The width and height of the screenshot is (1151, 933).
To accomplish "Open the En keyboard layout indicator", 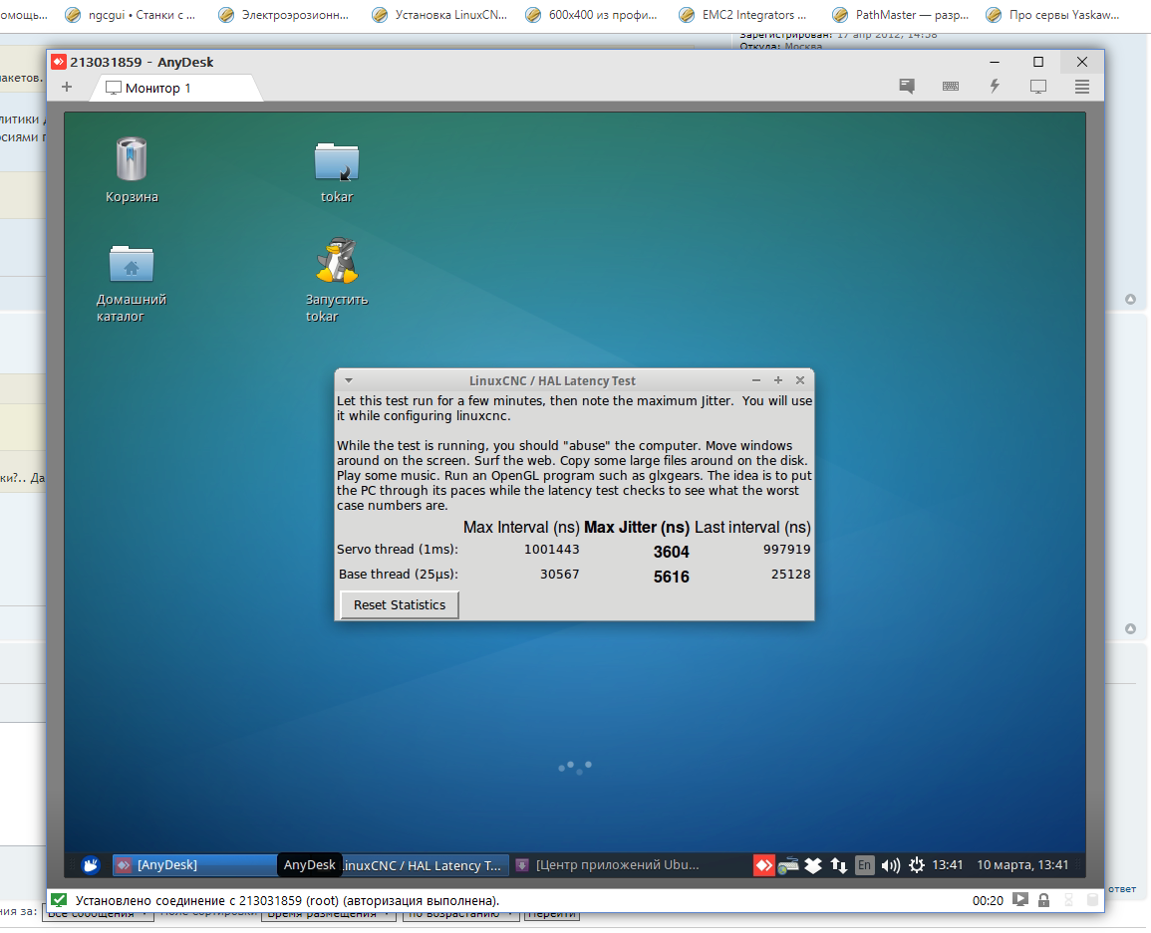I will click(865, 865).
